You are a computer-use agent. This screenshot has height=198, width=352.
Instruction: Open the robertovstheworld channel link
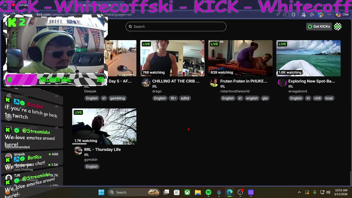pos(235,91)
